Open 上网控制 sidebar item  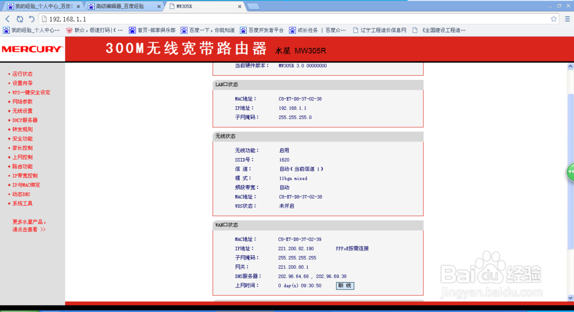[22, 157]
